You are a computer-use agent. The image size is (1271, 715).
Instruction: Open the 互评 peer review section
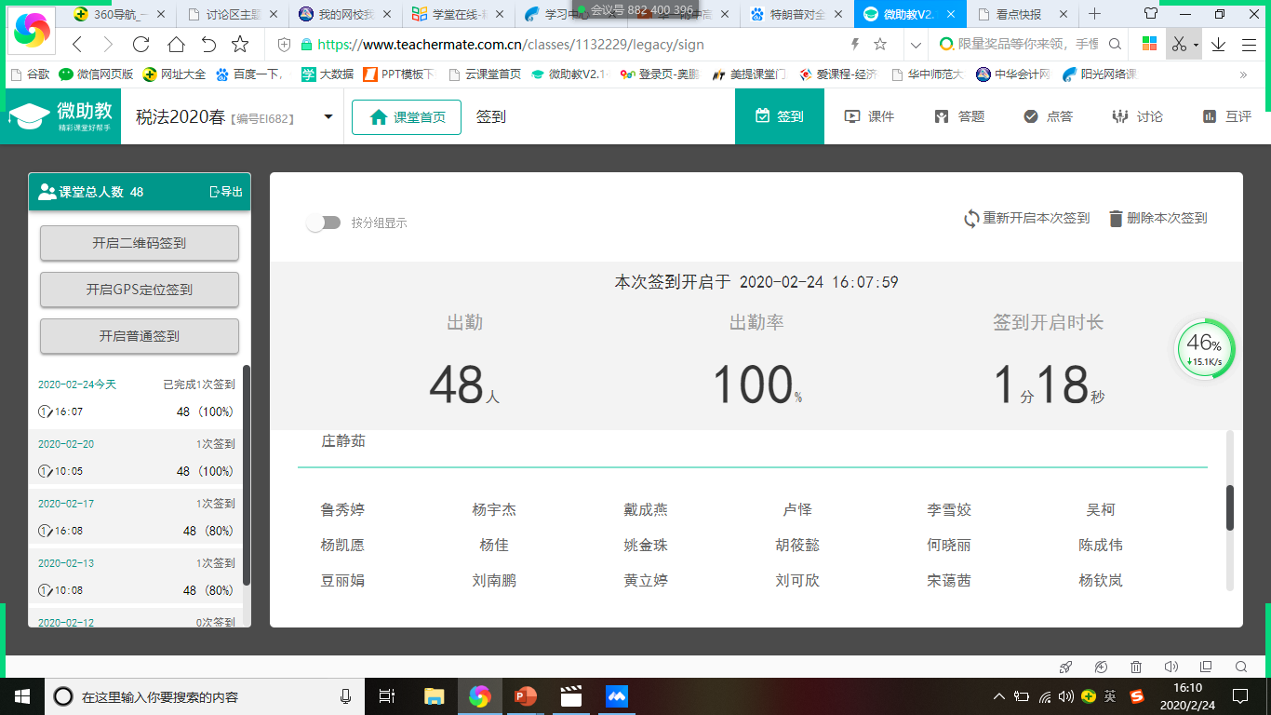click(x=1226, y=116)
